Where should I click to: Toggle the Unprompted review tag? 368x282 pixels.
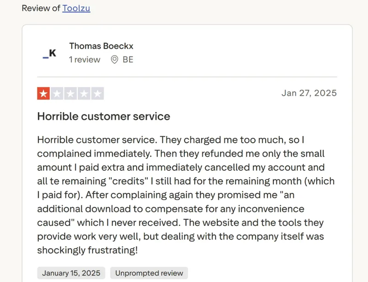[x=148, y=272]
